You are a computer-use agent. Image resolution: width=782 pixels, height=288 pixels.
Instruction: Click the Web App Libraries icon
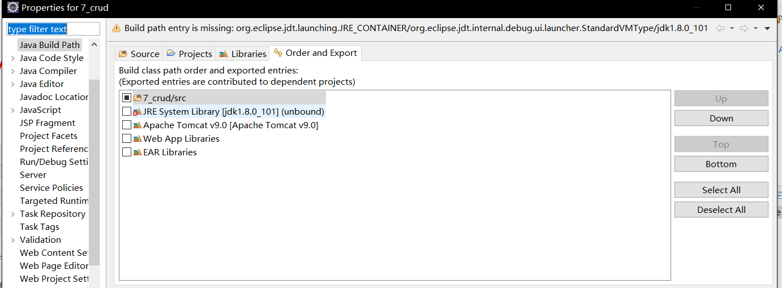[x=138, y=139]
